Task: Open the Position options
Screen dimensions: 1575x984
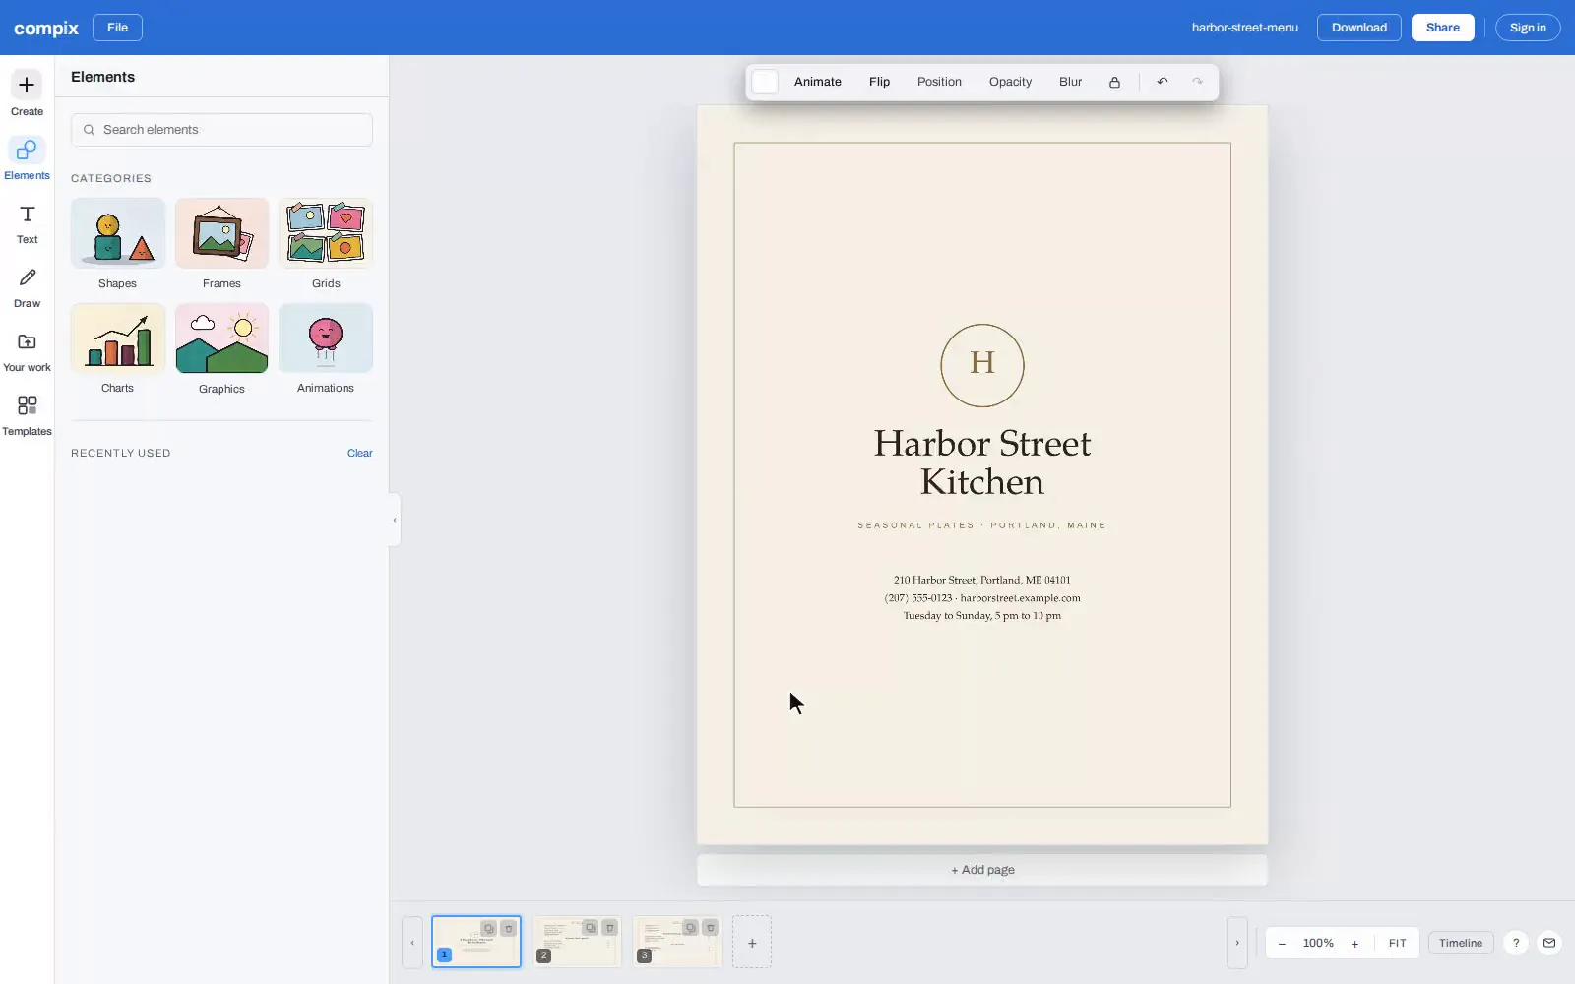Action: click(x=939, y=82)
